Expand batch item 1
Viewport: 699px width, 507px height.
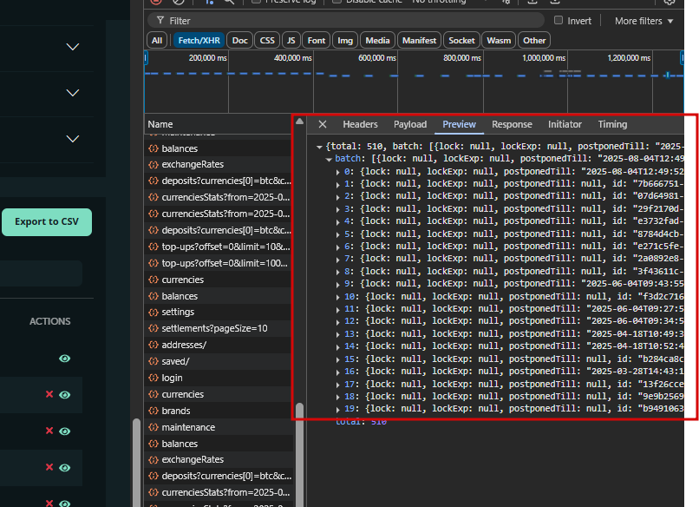coord(338,184)
